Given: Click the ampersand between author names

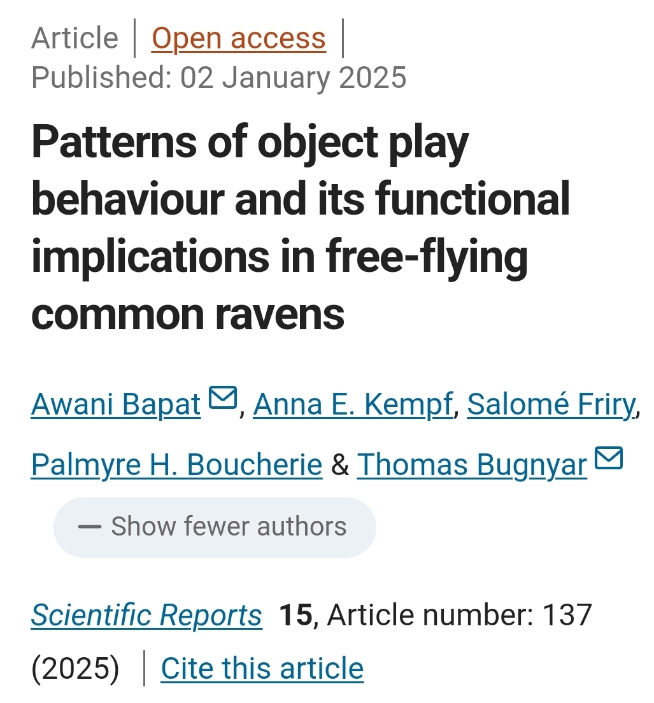Looking at the screenshot, I should pos(340,465).
